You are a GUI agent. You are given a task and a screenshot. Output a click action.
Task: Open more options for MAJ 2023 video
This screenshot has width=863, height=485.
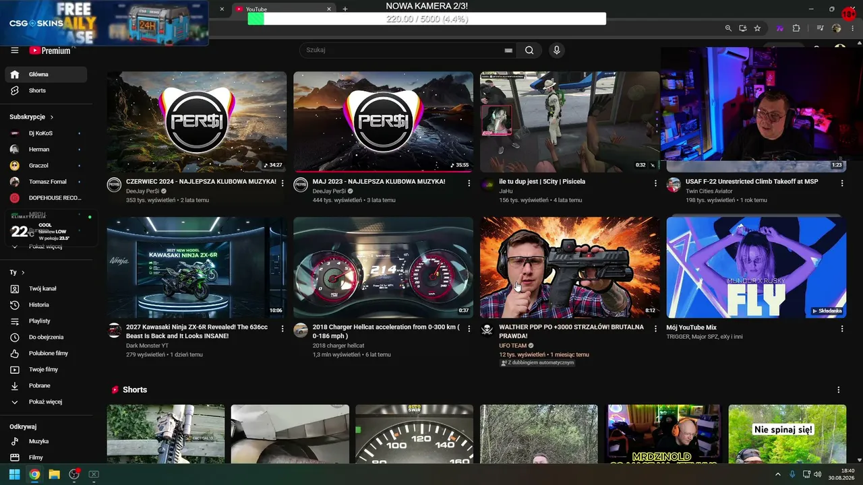(469, 183)
